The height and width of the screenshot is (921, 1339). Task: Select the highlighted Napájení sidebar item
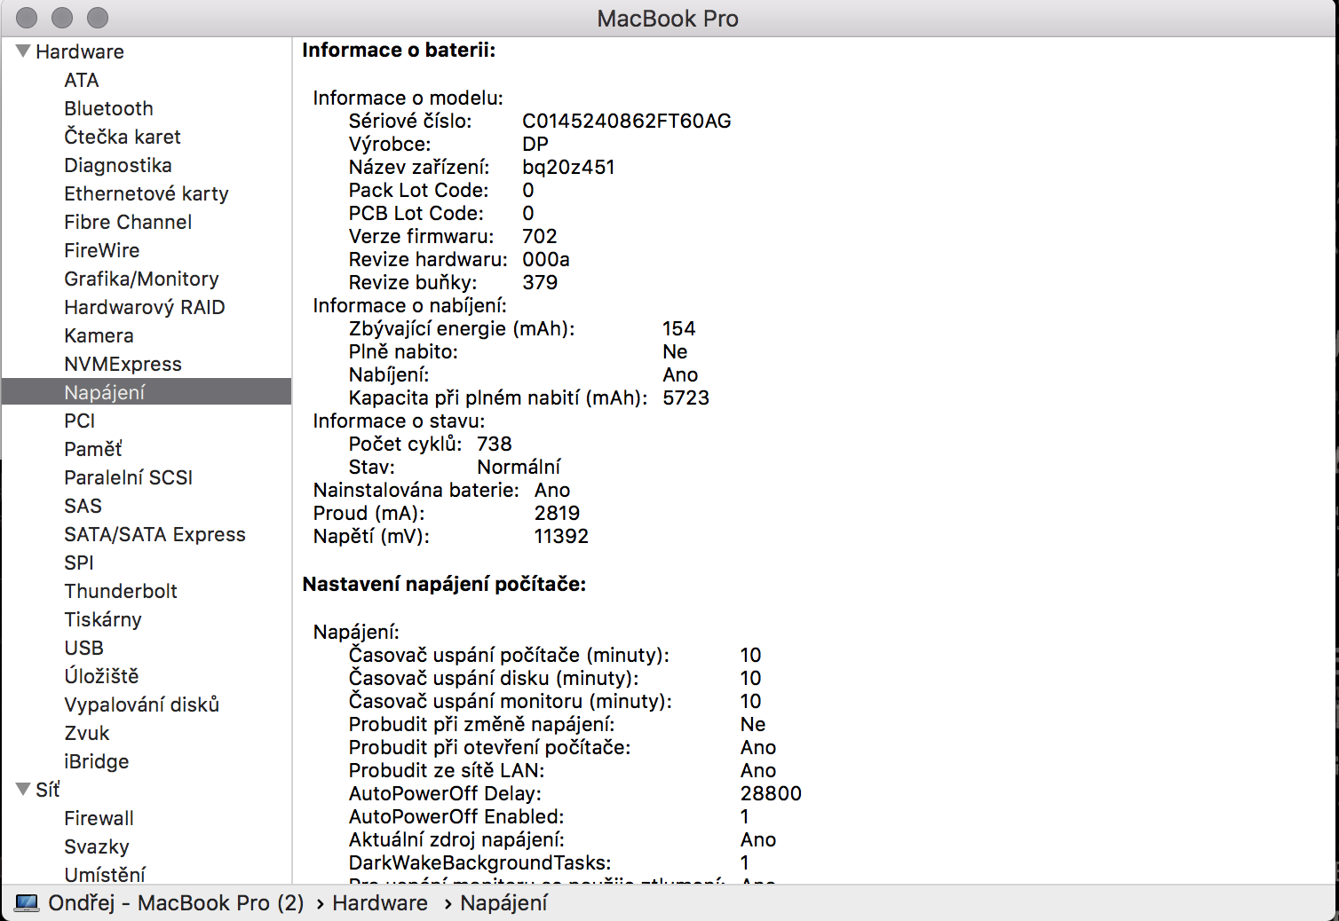click(x=147, y=392)
